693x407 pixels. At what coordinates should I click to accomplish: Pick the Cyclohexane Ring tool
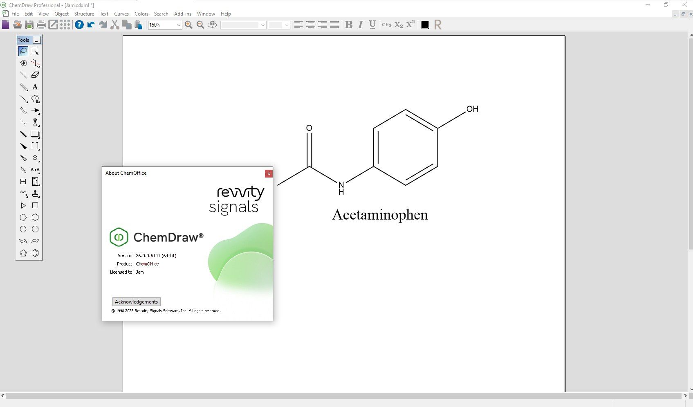click(x=35, y=217)
